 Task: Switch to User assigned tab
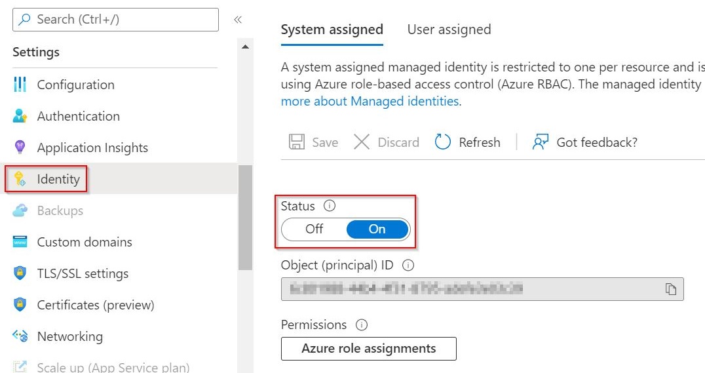449,29
